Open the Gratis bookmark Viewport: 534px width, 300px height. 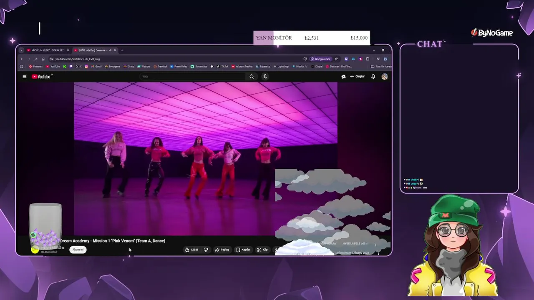[128, 67]
